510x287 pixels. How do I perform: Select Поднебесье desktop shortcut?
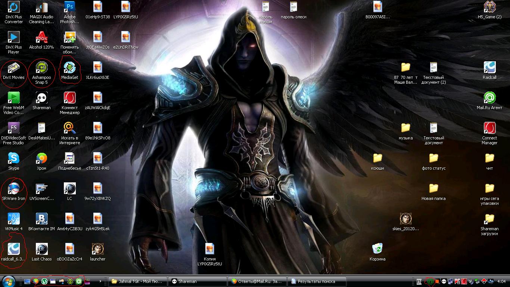tap(69, 161)
